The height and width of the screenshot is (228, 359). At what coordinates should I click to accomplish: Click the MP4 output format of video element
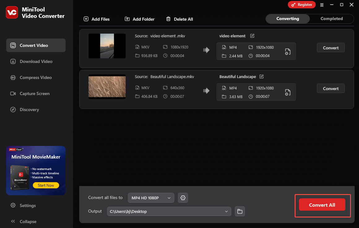tap(233, 48)
